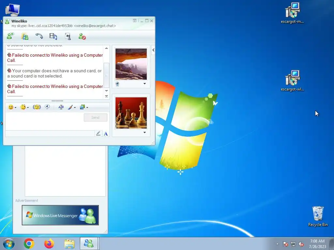
Task: Click the conversation scrollbar up arrow
Action: [x=106, y=48]
